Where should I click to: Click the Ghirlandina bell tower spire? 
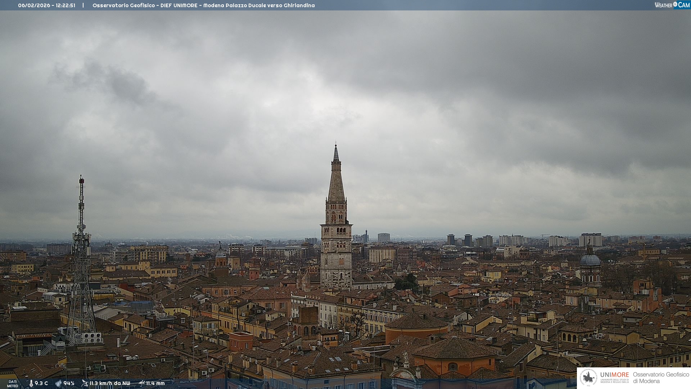(336, 180)
